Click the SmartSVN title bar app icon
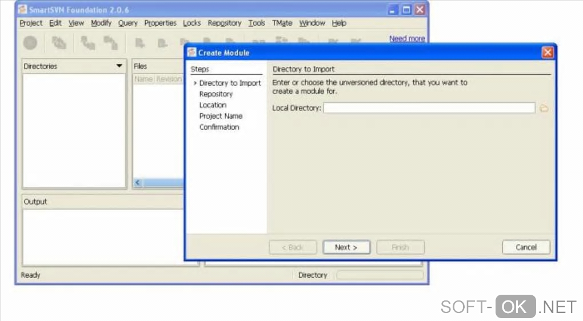Image resolution: width=583 pixels, height=321 pixels. pos(23,9)
